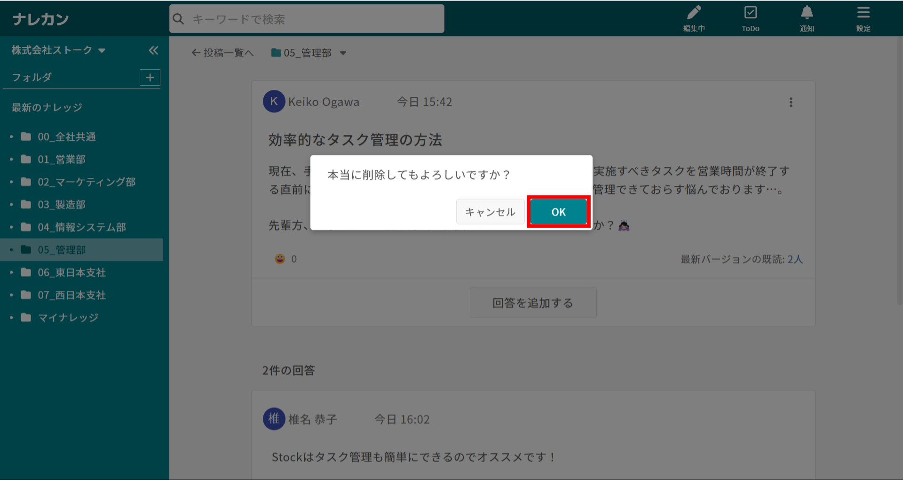The width and height of the screenshot is (903, 480).
Task: Confirm deletion with the OK button
Action: point(558,212)
